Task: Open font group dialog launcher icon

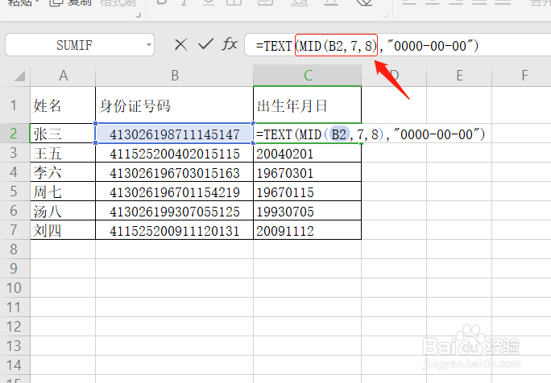Action: pos(386,14)
